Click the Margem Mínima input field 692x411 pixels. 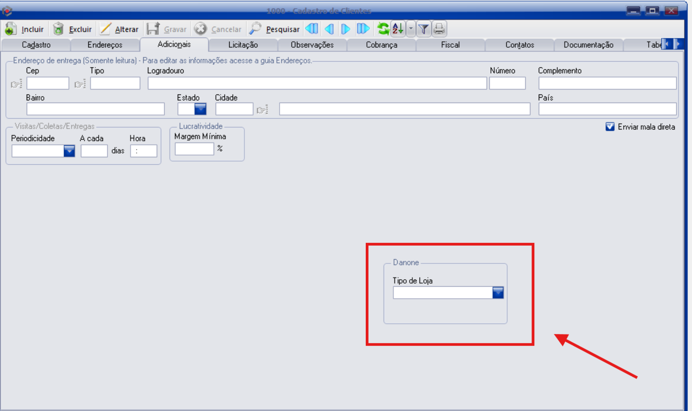194,149
